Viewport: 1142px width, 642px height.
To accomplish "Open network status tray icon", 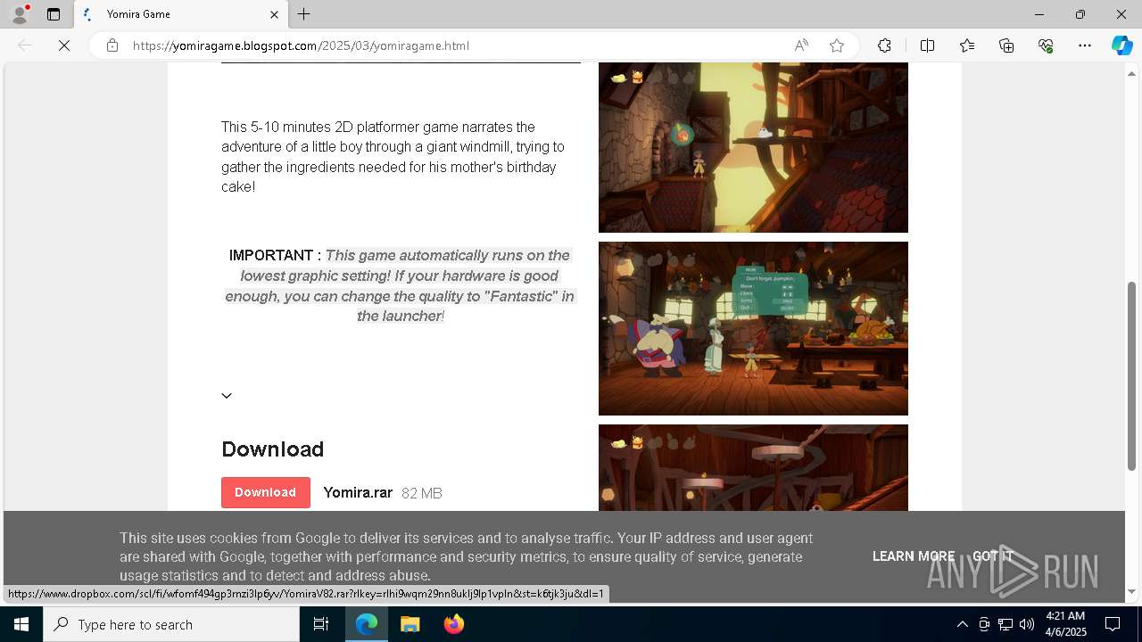I will click(1005, 624).
